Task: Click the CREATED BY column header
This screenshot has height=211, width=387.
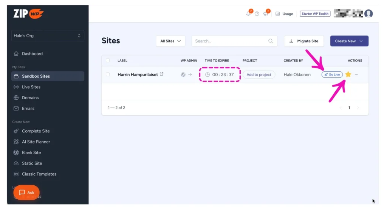Action: point(293,61)
